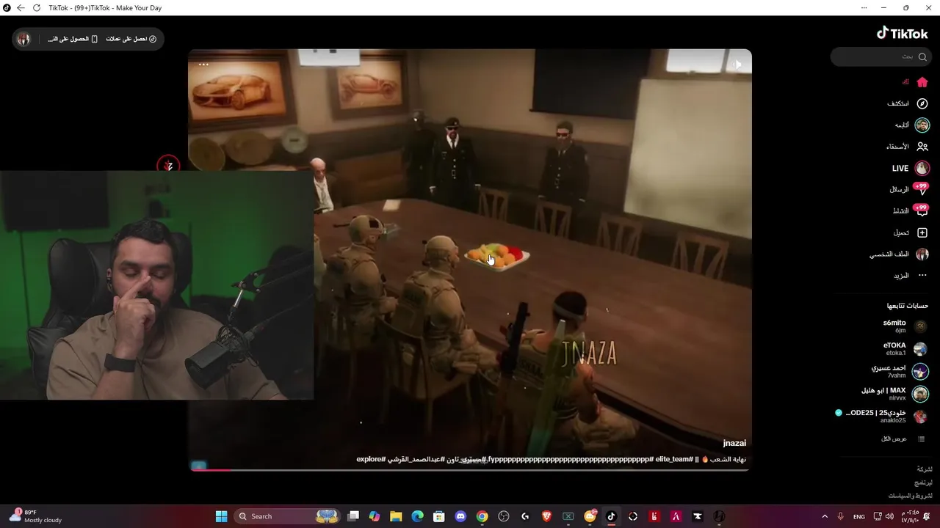Reload the TikTok page
Viewport: 940px width, 528px height.
[37, 8]
